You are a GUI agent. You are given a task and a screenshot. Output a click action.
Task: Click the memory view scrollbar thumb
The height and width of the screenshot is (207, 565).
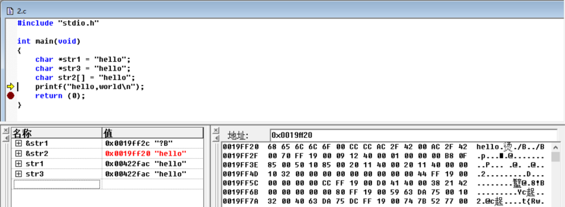[555, 157]
